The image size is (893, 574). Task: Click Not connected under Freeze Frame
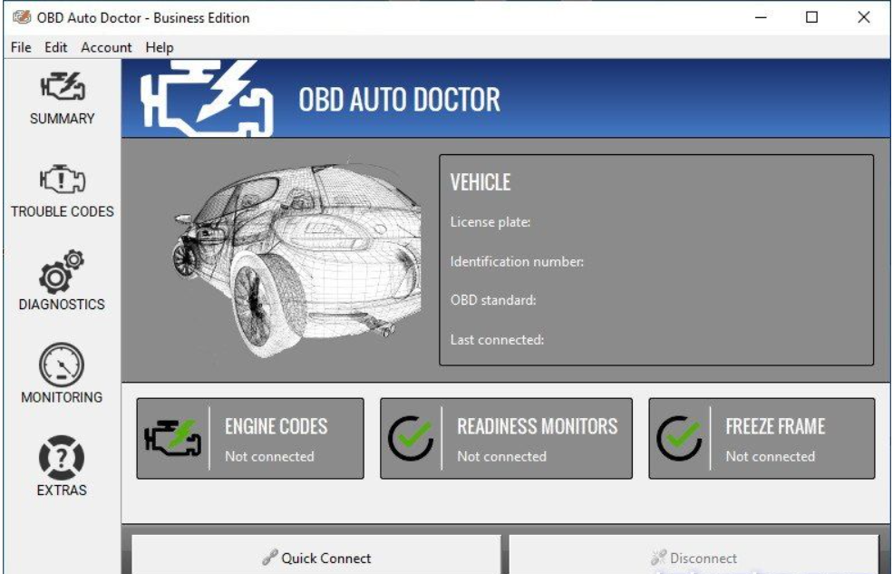click(770, 456)
